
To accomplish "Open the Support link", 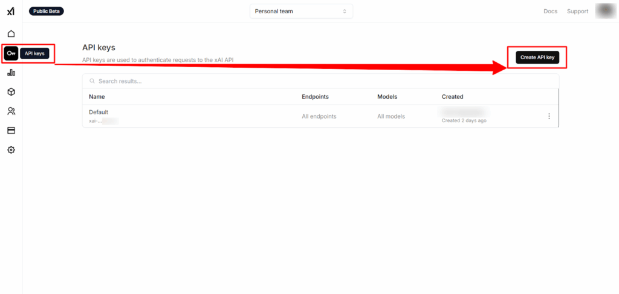I will point(577,11).
